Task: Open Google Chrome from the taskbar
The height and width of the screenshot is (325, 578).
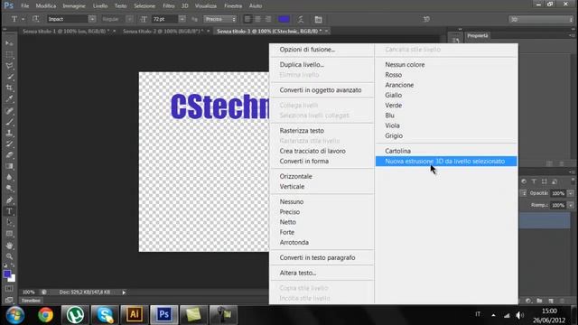Action: [x=46, y=315]
